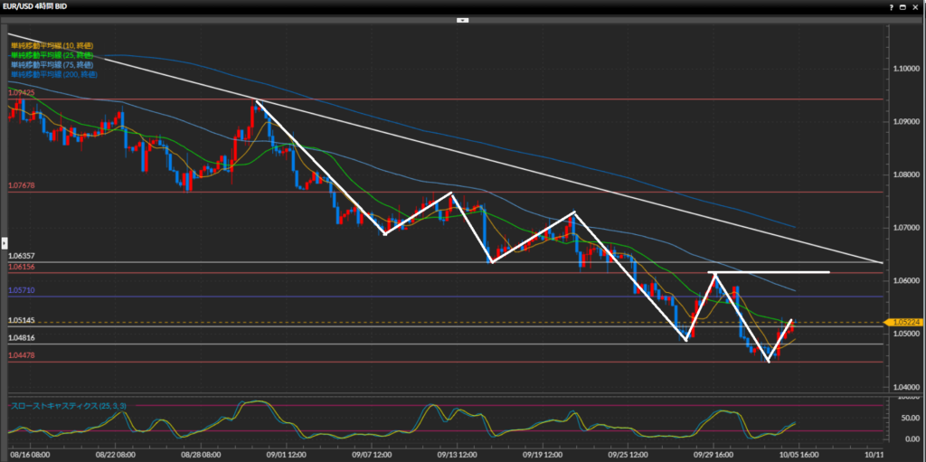This screenshot has width=926, height=462.
Task: Click the 1.10000 price axis label
Action: [907, 69]
